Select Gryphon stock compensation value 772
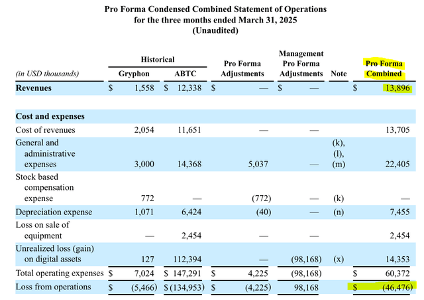 coord(147,198)
